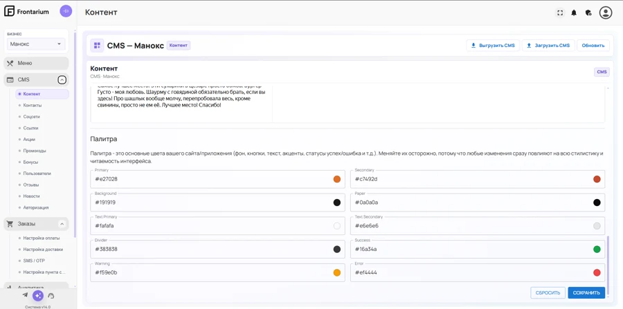Click the СОХРАНИТЬ button
The image size is (623, 309).
586,292
